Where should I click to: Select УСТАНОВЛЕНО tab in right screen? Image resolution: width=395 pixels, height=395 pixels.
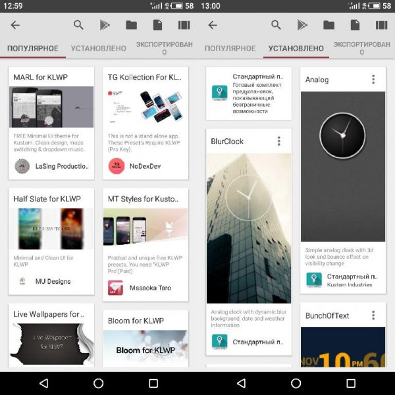click(296, 48)
